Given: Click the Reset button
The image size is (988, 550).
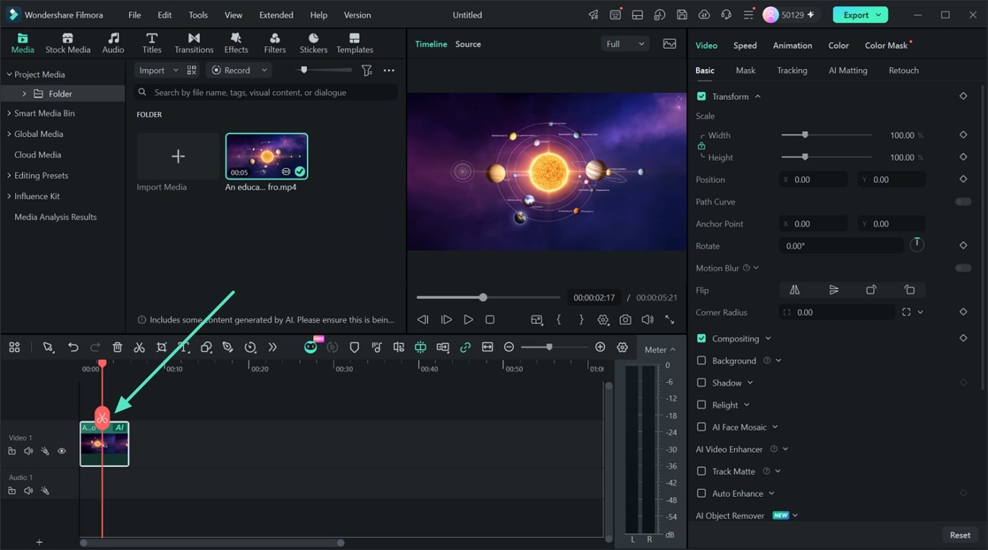Looking at the screenshot, I should pyautogui.click(x=960, y=535).
